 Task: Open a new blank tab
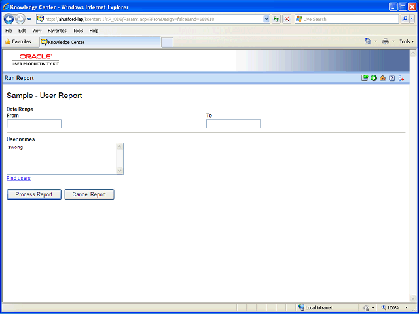[x=168, y=43]
